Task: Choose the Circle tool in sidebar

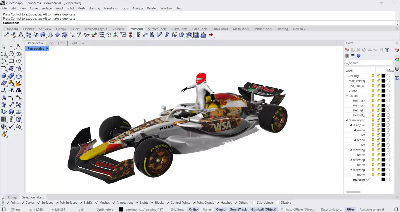Action: 11,54
